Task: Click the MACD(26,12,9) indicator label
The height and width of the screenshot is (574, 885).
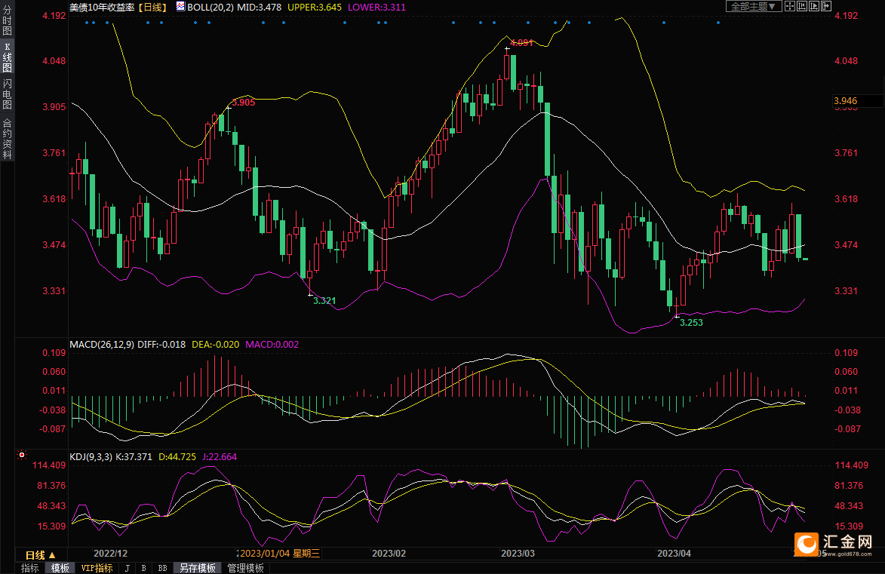Action: (102, 344)
